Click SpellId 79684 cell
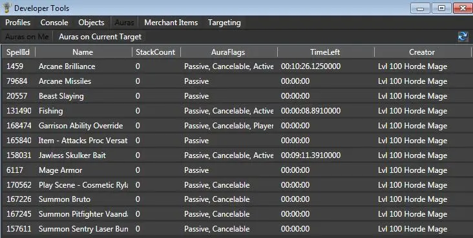Image resolution: width=473 pixels, height=238 pixels. tap(17, 81)
